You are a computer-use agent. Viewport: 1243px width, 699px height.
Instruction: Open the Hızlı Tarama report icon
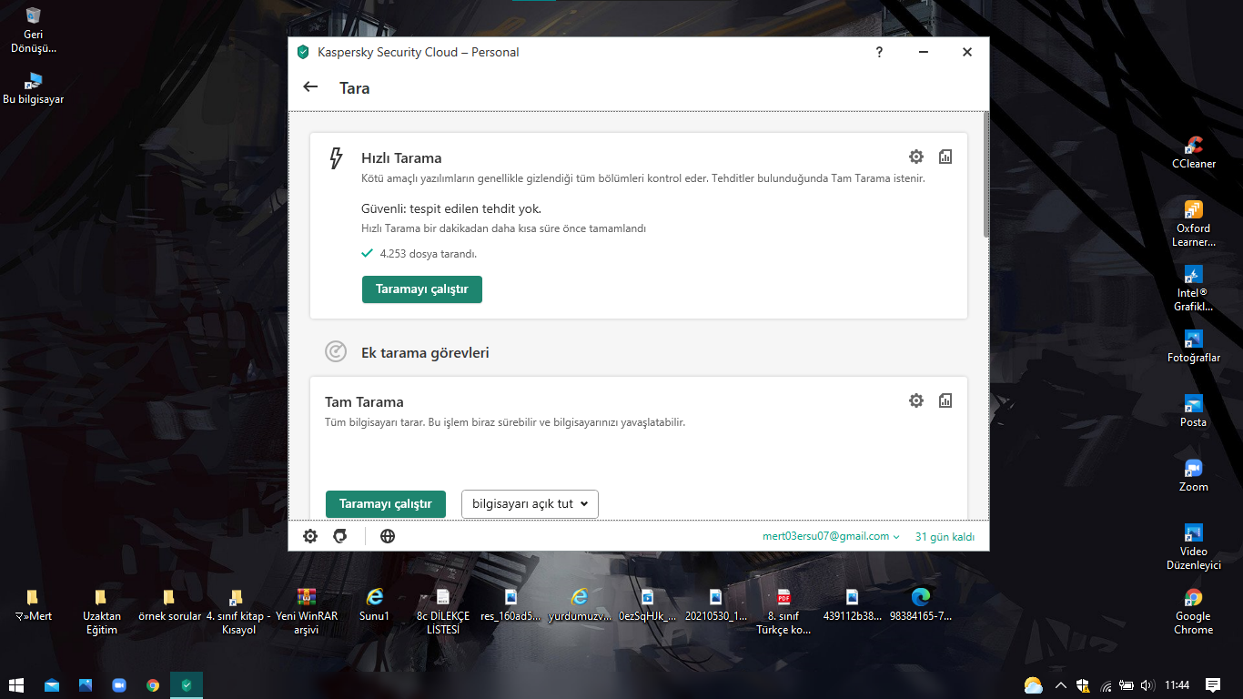click(945, 157)
